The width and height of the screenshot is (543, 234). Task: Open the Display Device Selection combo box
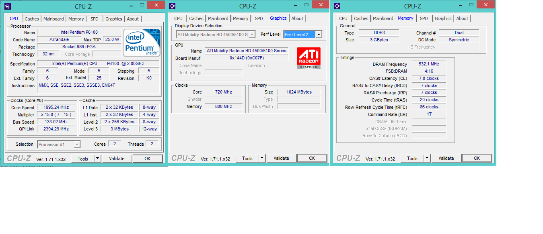tap(216, 35)
